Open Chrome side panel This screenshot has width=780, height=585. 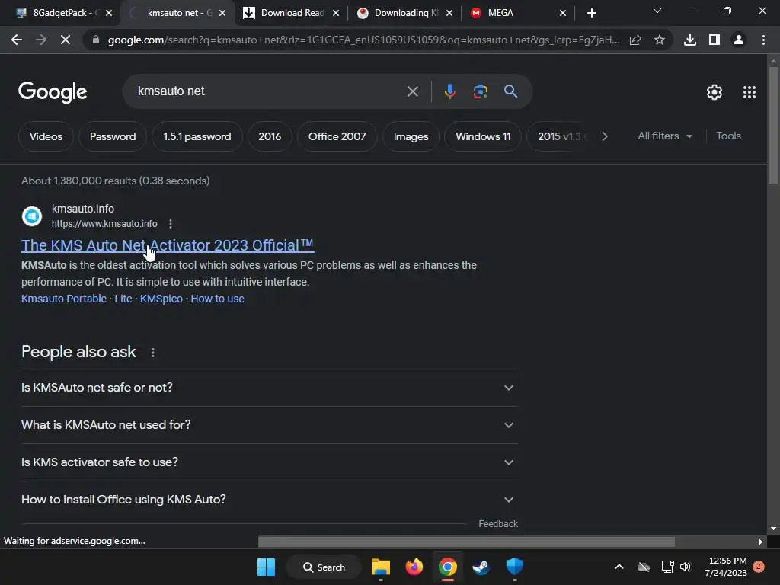714,40
